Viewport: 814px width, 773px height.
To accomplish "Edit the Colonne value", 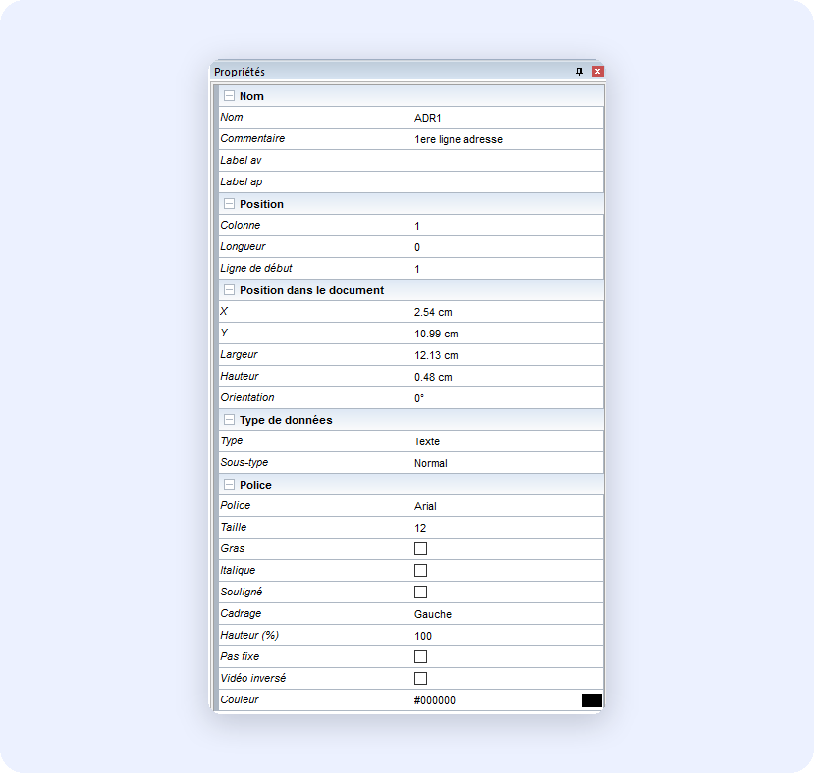I will click(505, 226).
